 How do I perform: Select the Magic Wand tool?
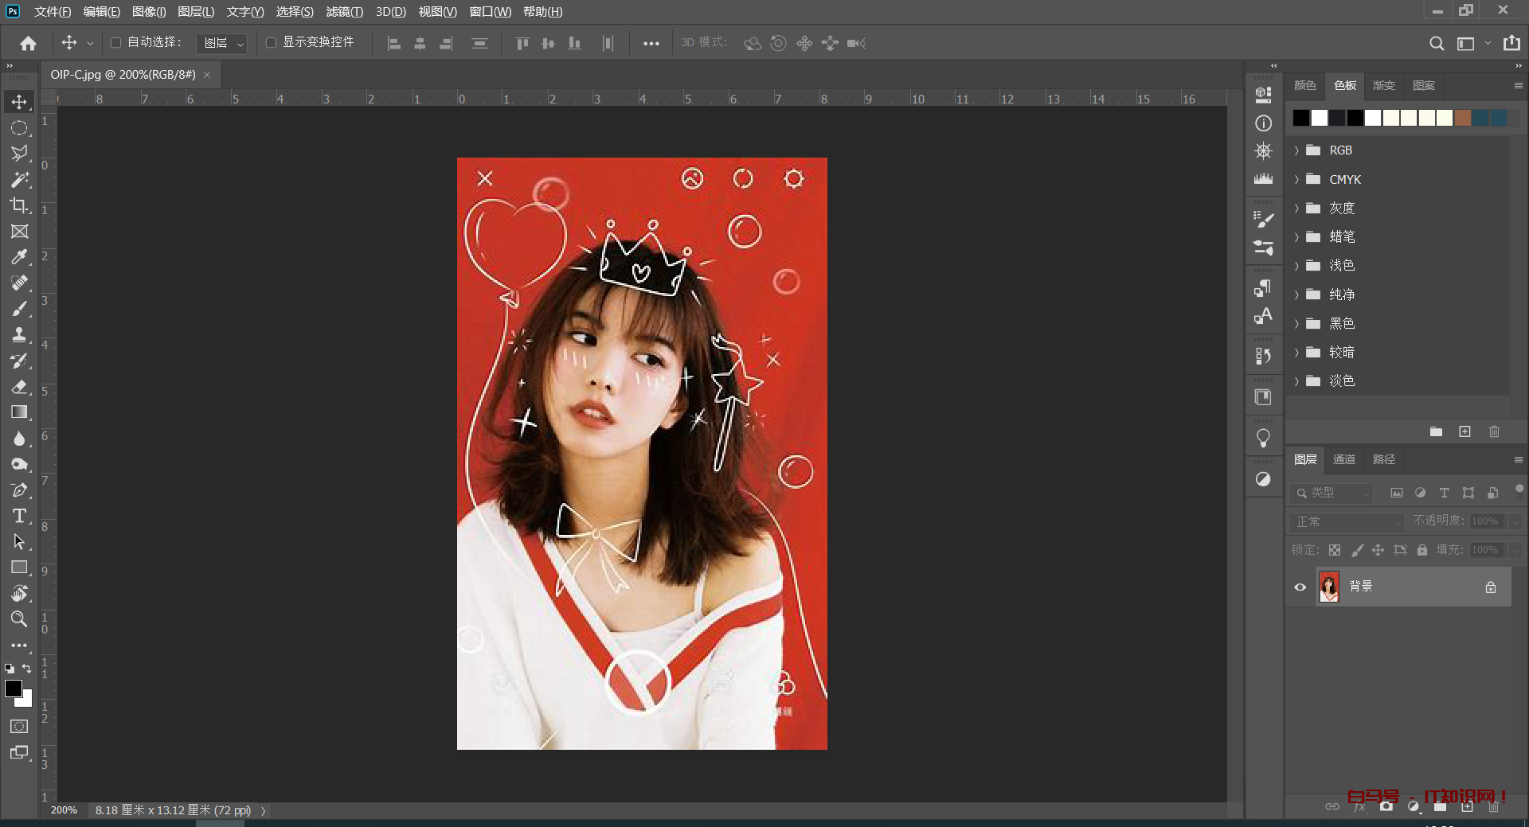pyautogui.click(x=19, y=179)
